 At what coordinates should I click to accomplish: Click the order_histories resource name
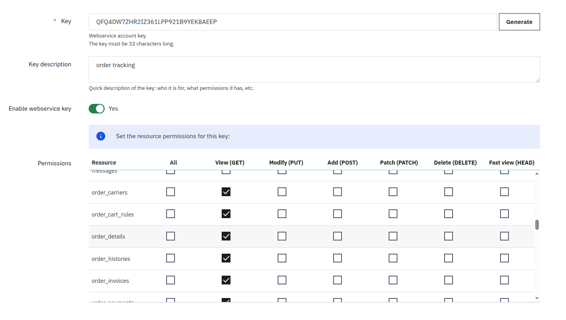tap(111, 259)
